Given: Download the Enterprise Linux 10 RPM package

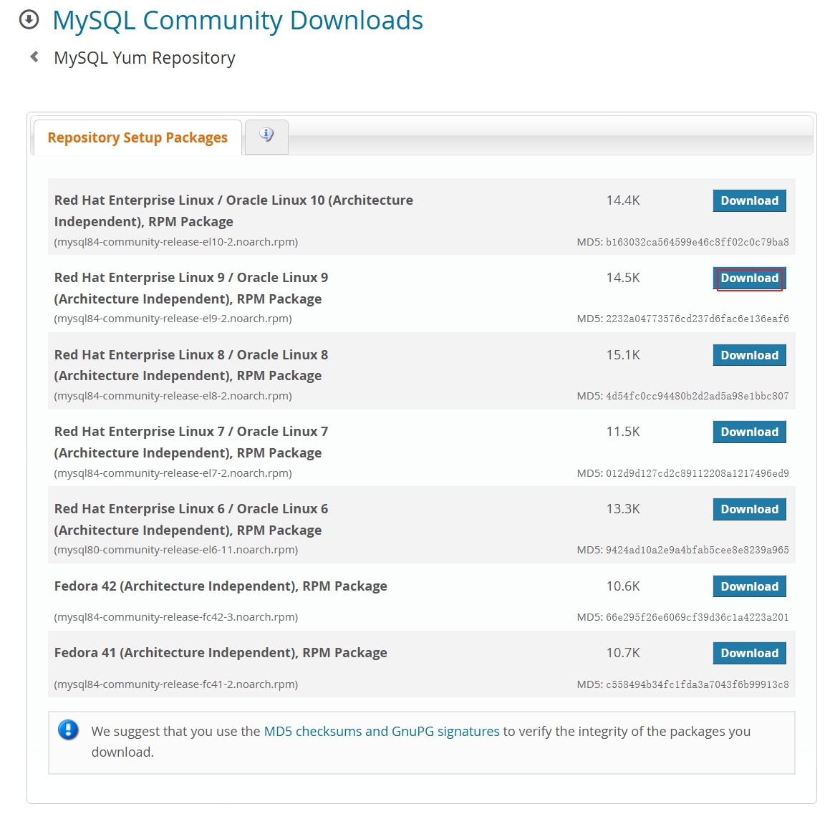Looking at the screenshot, I should coord(749,201).
